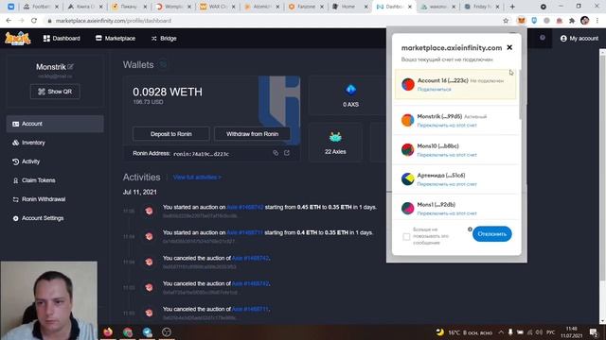The height and width of the screenshot is (340, 606).
Task: Switch to the Mons1 account link
Action: coord(447,213)
